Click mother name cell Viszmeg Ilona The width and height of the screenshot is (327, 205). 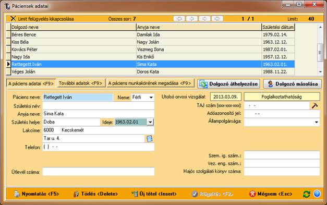click(x=199, y=50)
